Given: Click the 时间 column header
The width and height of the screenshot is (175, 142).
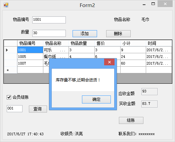Looking at the screenshot, I should [x=159, y=43].
